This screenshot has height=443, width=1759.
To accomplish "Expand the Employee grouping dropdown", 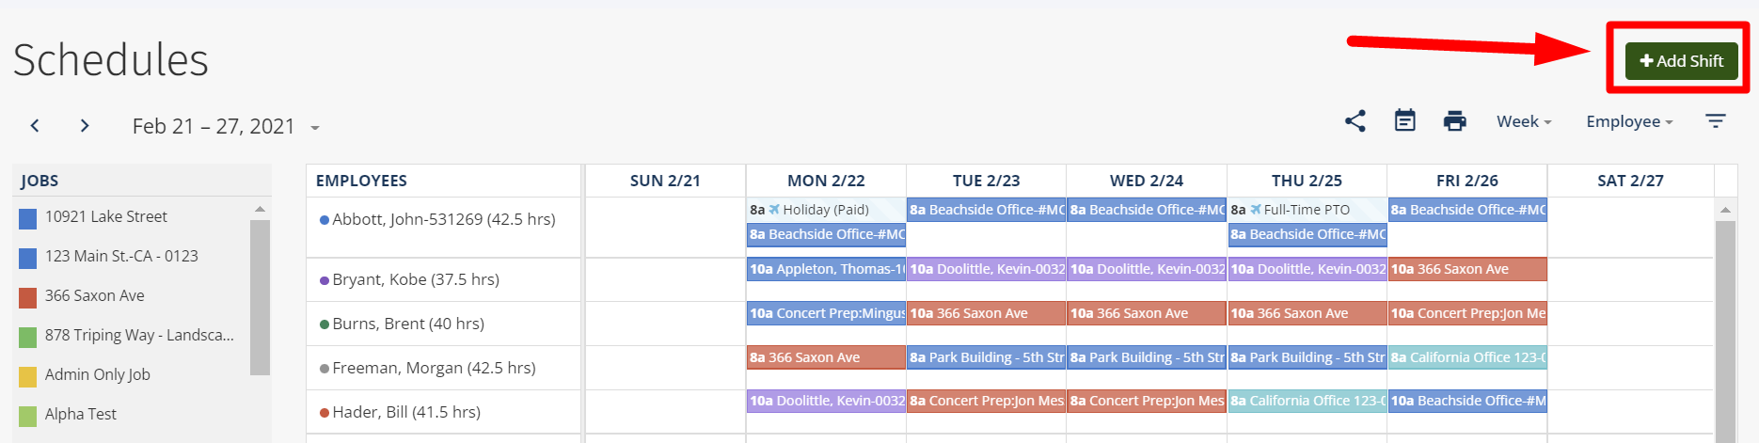I will click(1629, 121).
